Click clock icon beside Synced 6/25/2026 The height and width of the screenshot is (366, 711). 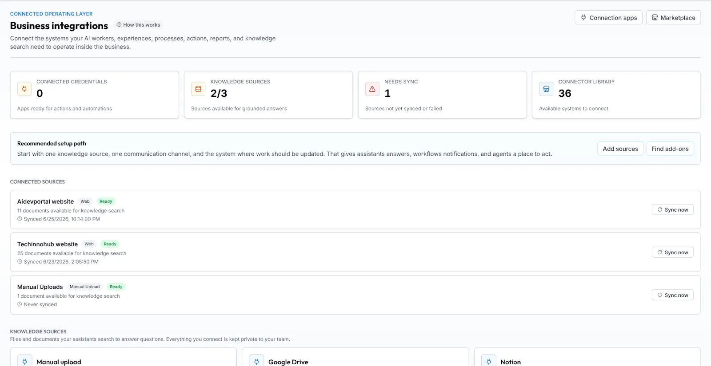pyautogui.click(x=20, y=219)
